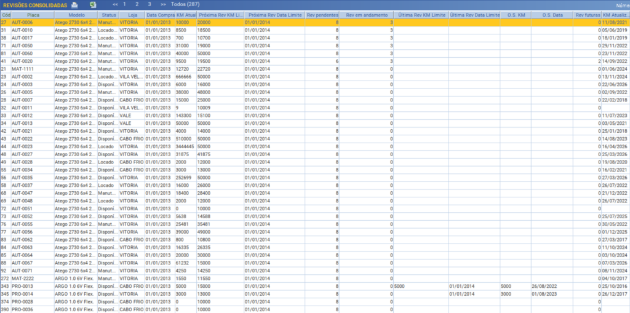Viewport: 630px width, 313px height.
Task: Sort by the Rev pendentes column header
Action: click(x=322, y=15)
